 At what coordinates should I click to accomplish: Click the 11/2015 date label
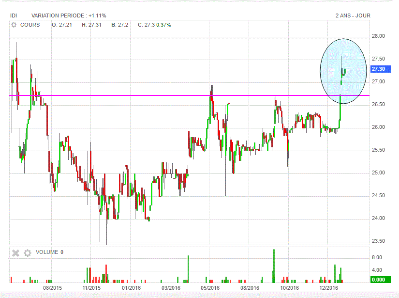pos(91,288)
